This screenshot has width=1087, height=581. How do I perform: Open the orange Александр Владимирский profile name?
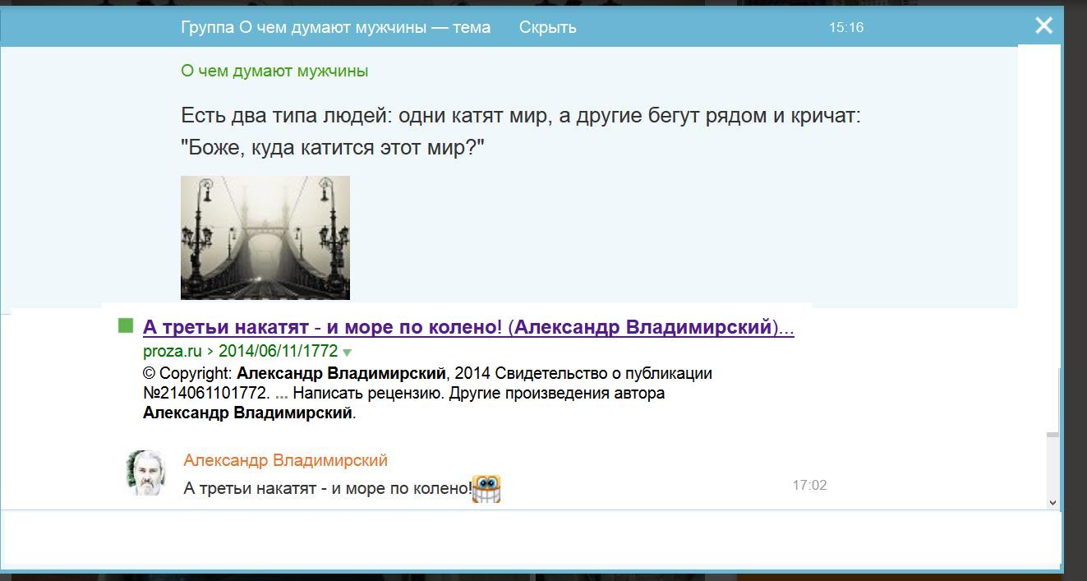285,460
